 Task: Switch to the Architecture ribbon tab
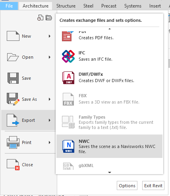point(35,6)
